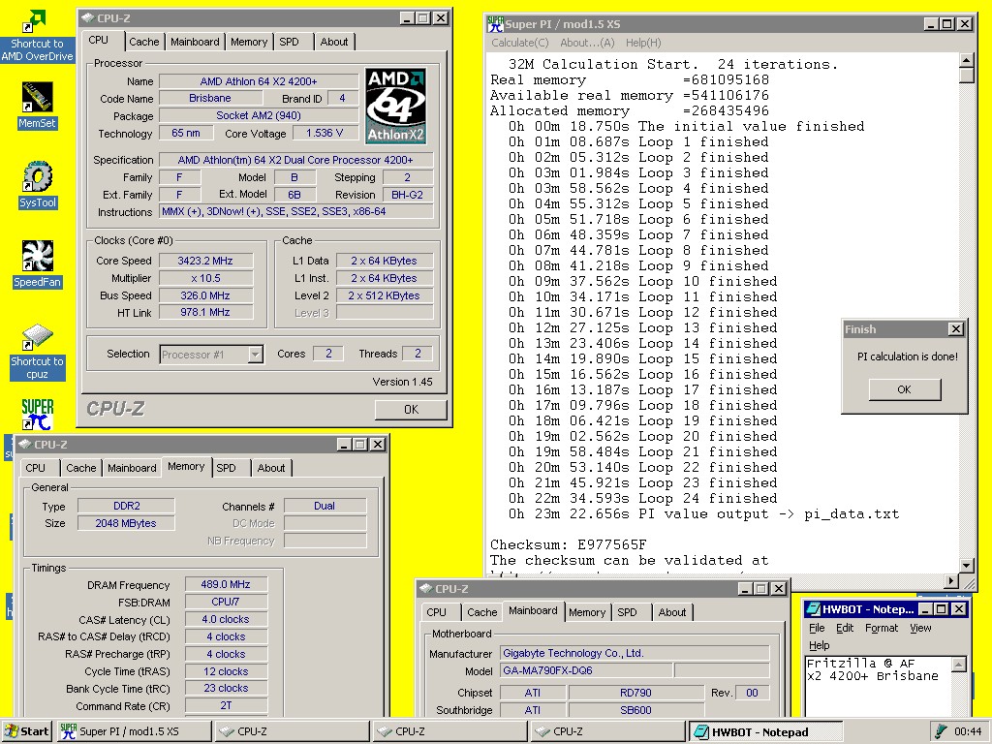Screen dimensions: 992x744
Task: Click the DRAM Frequency value 489.0 MHz
Action: [x=226, y=584]
